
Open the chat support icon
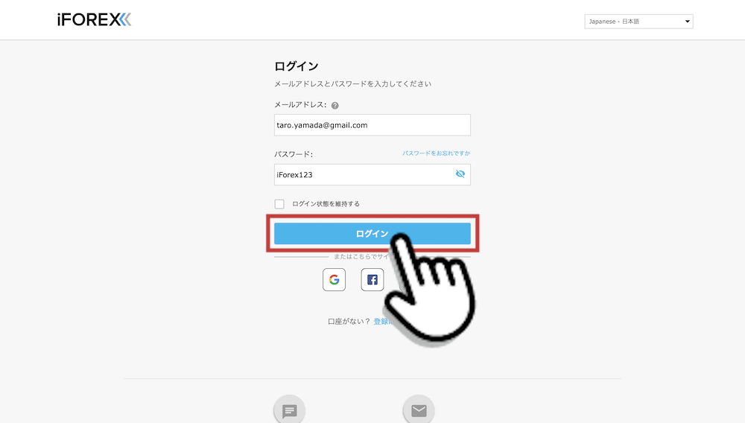[x=289, y=410]
